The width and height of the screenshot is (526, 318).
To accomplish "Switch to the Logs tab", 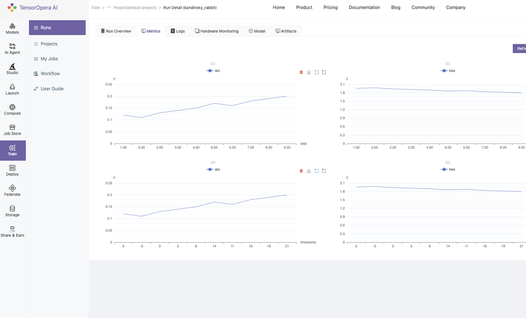I will [x=178, y=31].
